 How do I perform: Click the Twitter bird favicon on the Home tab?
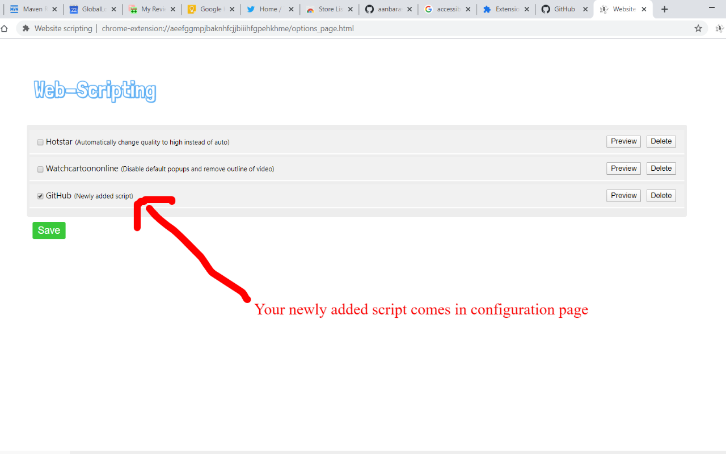tap(251, 9)
